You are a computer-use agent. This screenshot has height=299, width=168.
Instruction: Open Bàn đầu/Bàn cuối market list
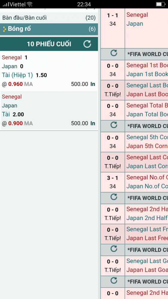[49, 18]
